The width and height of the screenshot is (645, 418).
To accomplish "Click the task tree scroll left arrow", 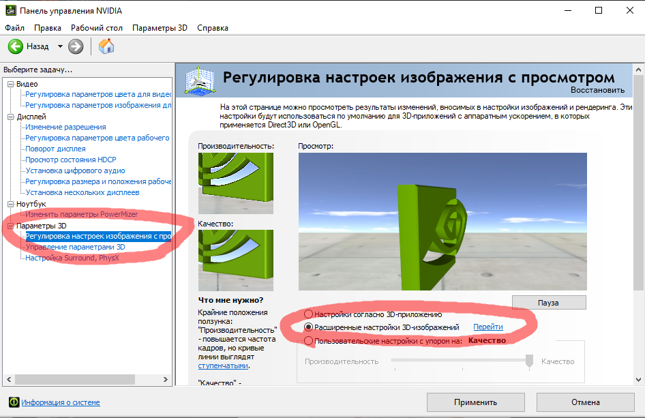I will 9,379.
